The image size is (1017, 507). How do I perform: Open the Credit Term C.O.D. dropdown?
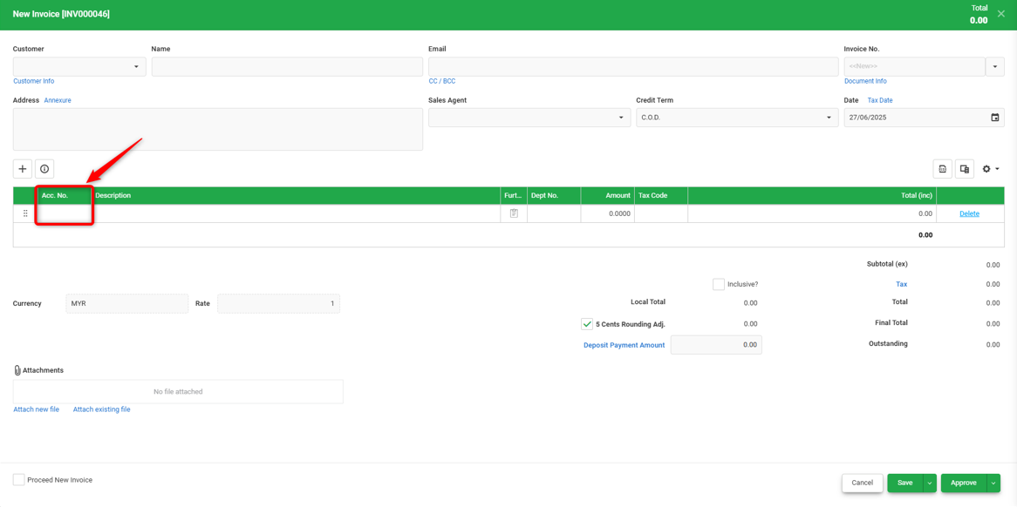point(829,118)
